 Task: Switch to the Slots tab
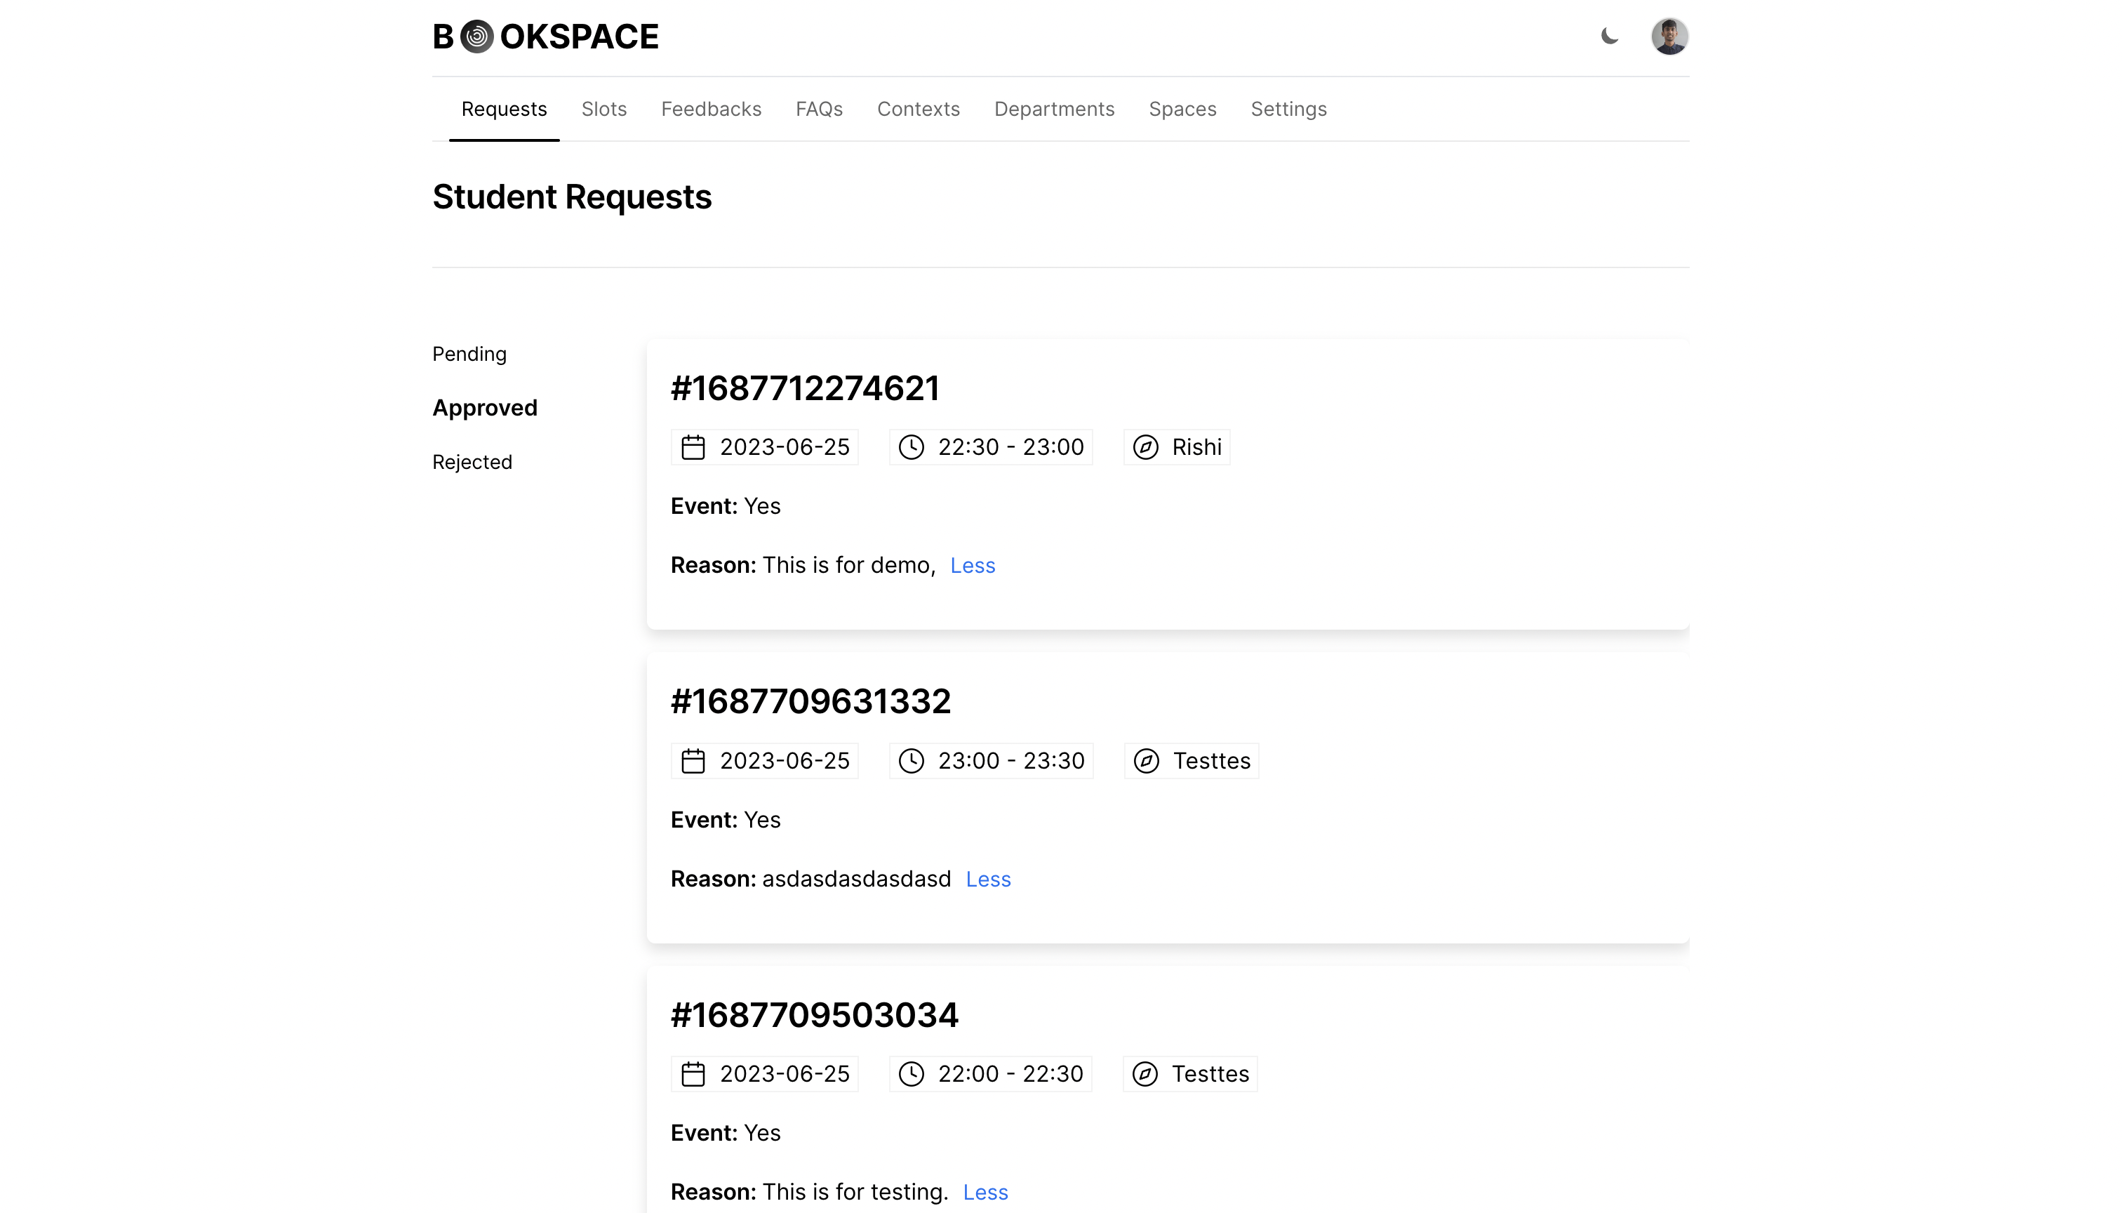pyautogui.click(x=603, y=109)
